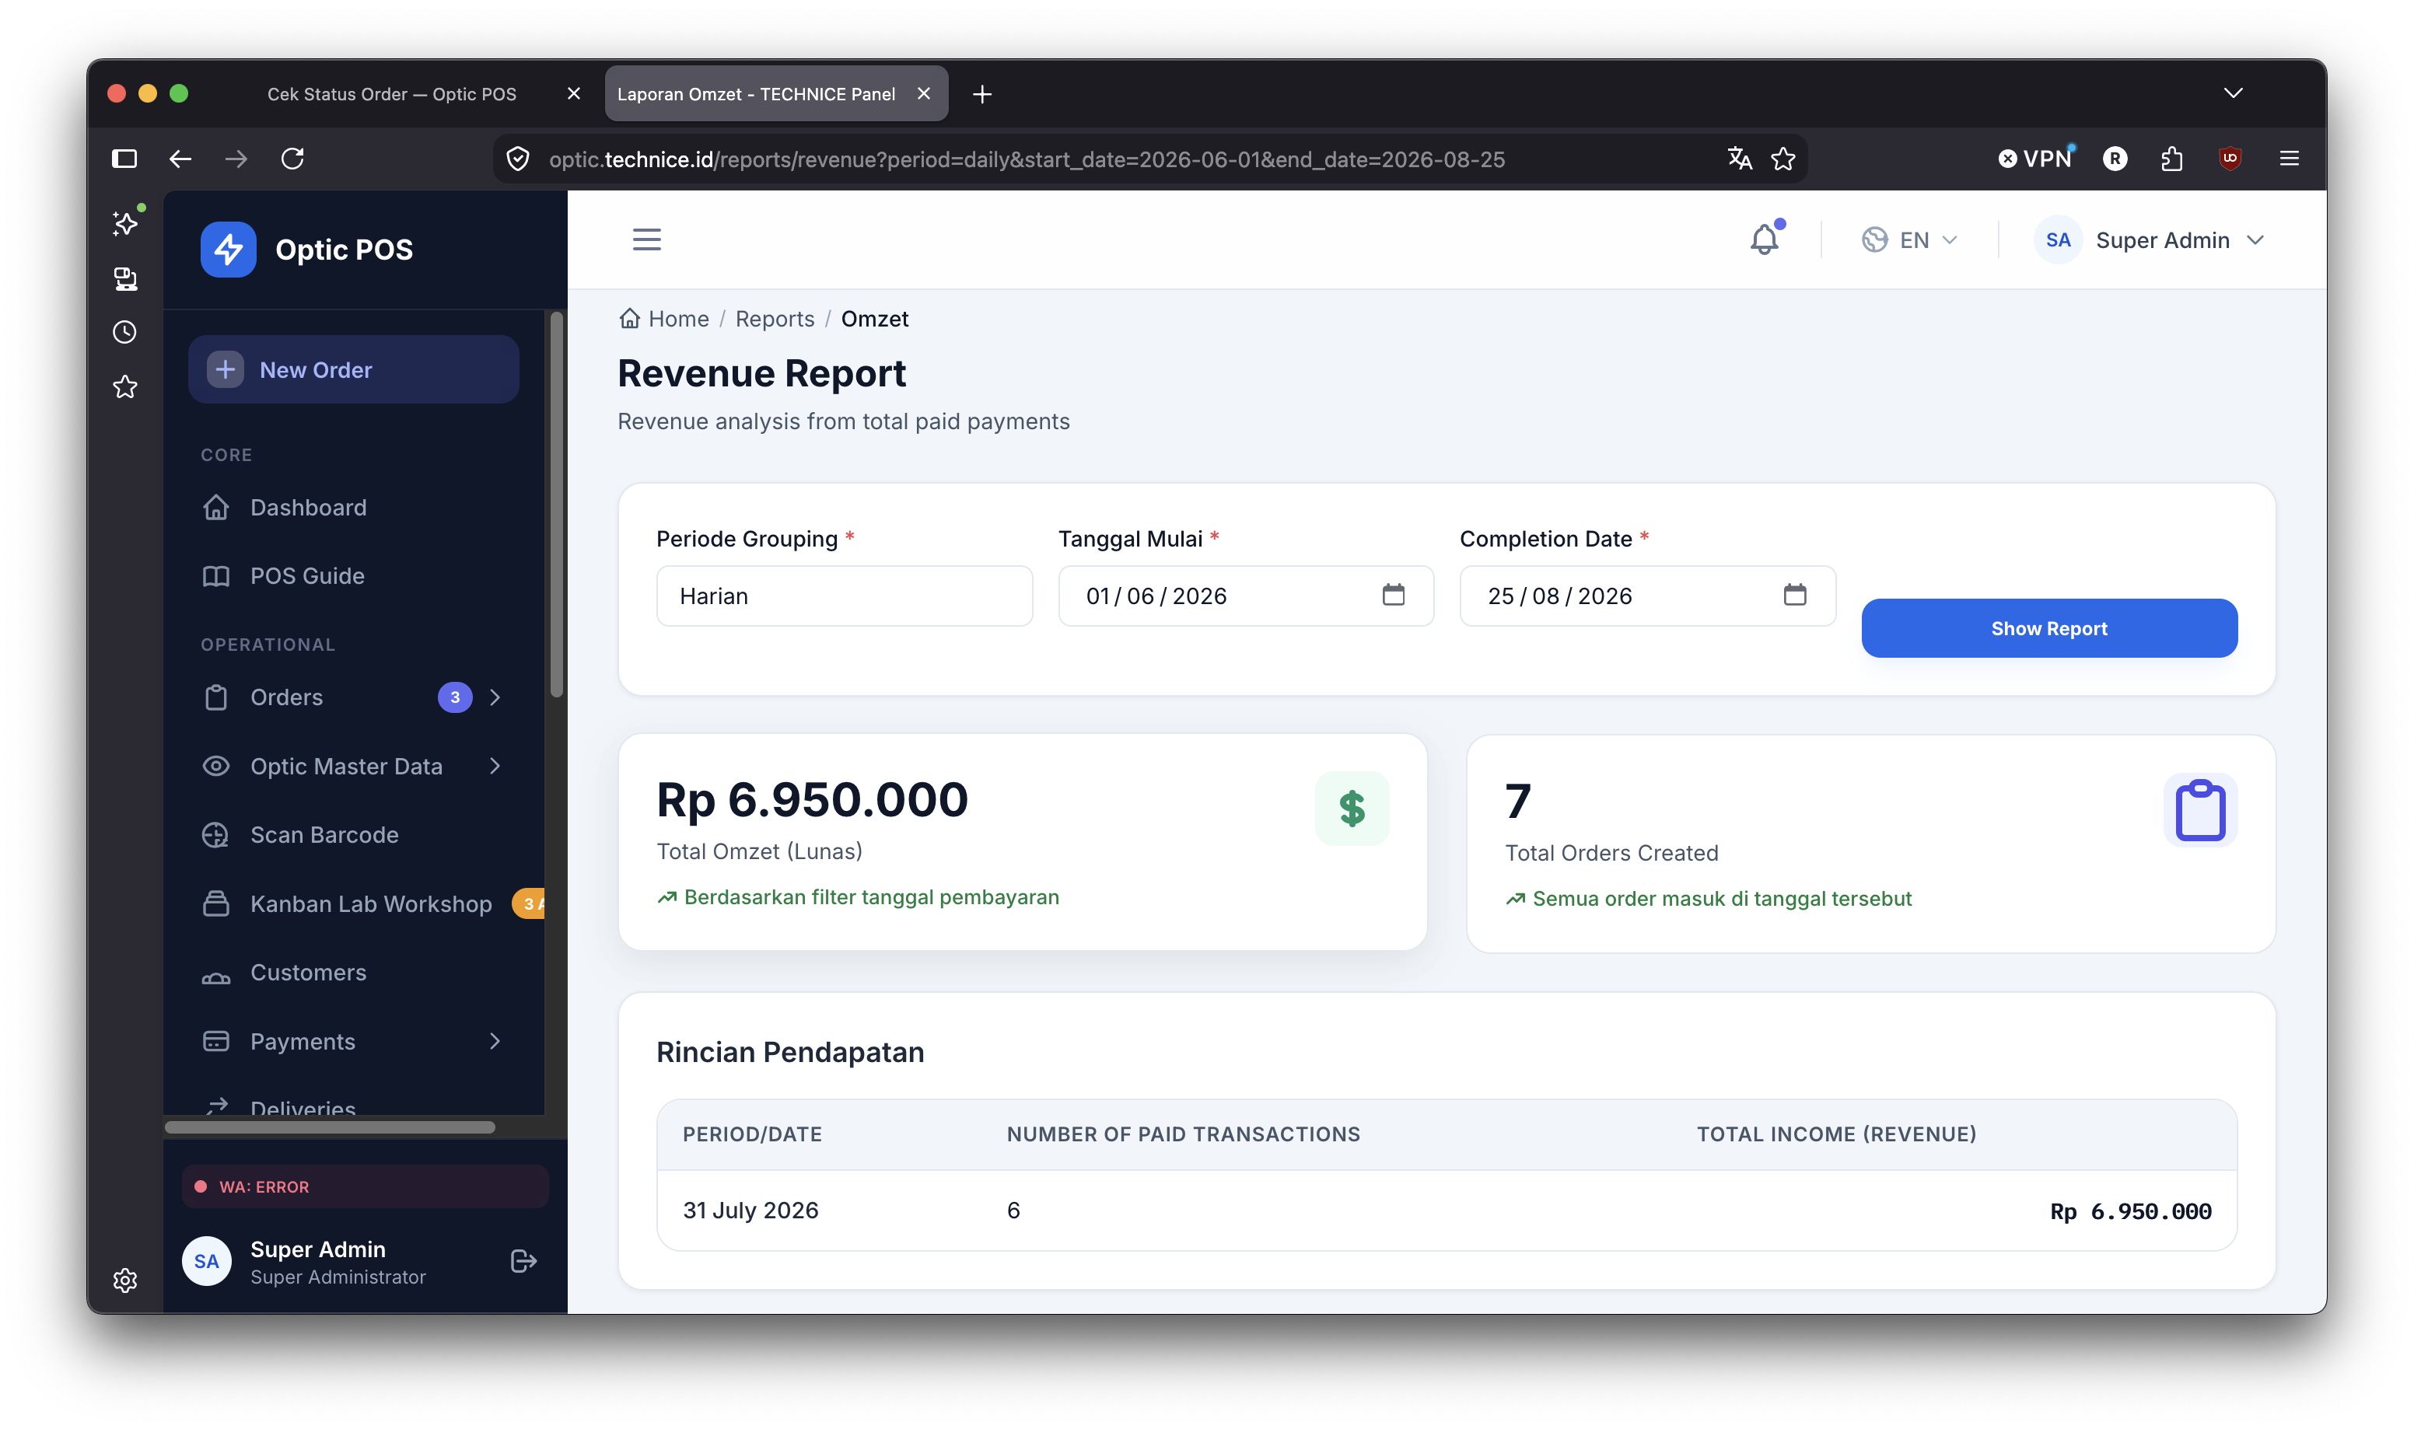Open the Tanggal Mulai calendar picker
Viewport: 2414px width, 1429px height.
[x=1392, y=595]
